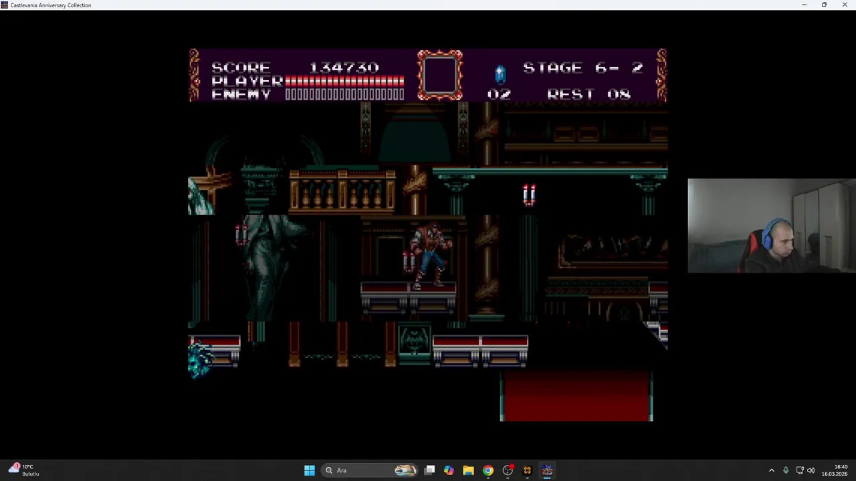The image size is (856, 481).
Task: Open the weather widget showing 10°C Bulutlu
Action: [23, 470]
